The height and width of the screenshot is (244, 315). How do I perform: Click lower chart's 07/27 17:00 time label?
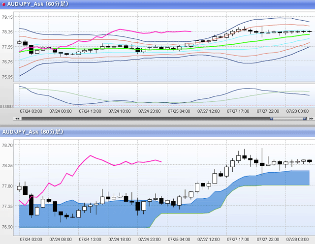click(238, 240)
